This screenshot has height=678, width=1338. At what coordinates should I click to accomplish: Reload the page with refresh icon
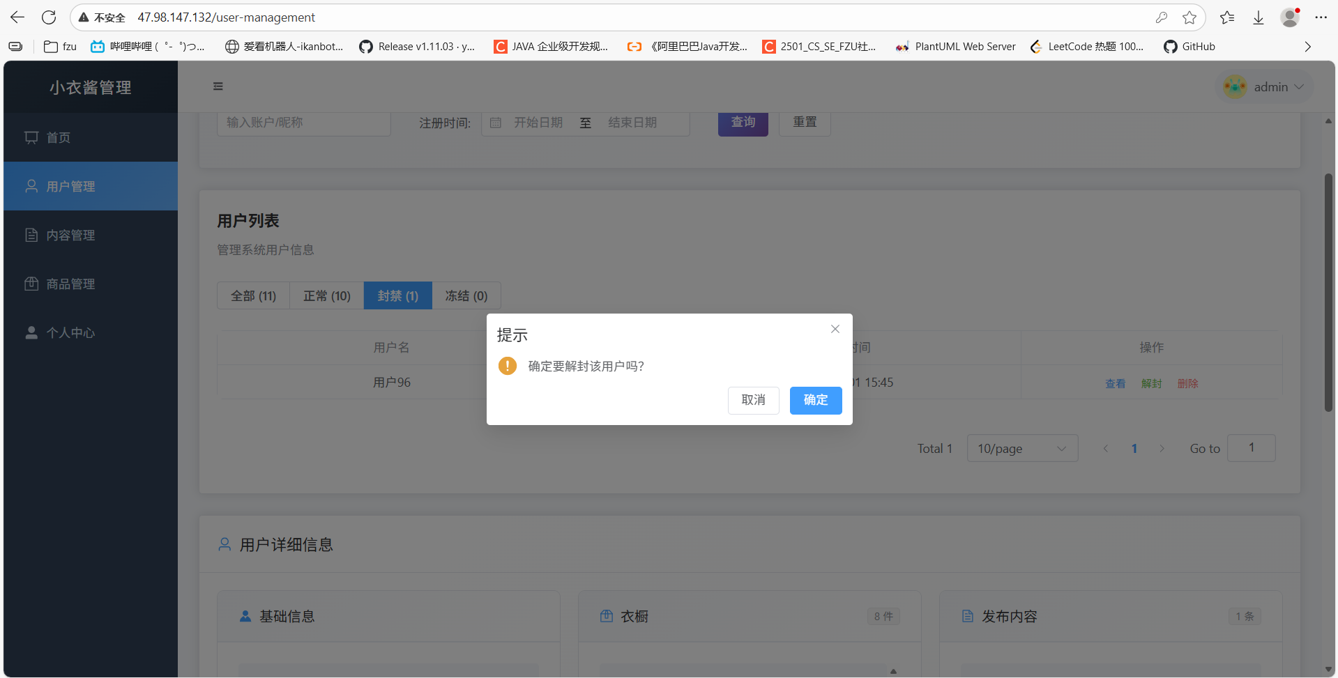[x=49, y=17]
